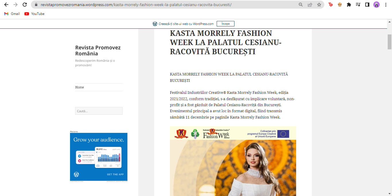
Task: Click the Kasta Morrely crest logo
Action: (181, 133)
